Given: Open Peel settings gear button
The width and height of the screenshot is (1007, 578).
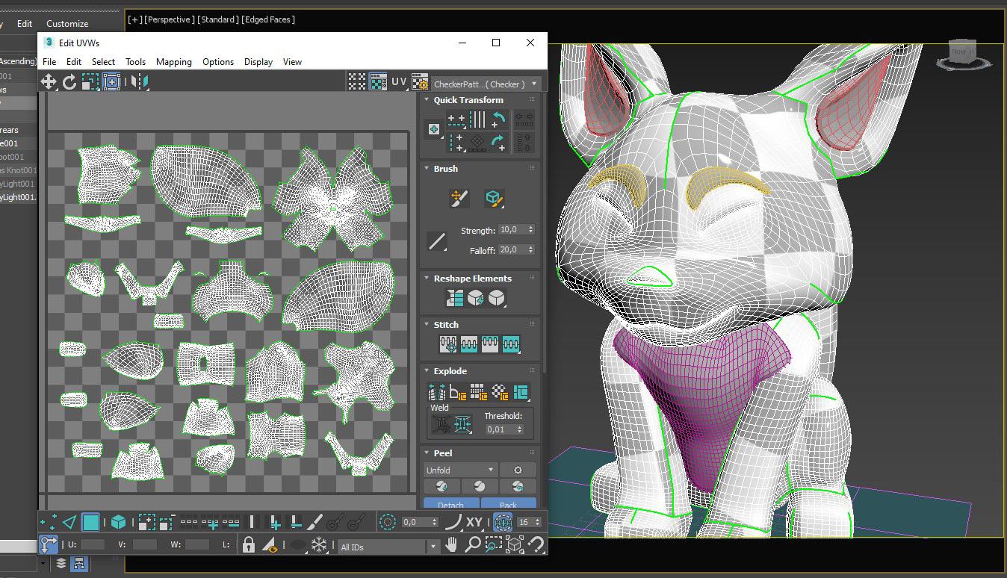Looking at the screenshot, I should (x=518, y=470).
